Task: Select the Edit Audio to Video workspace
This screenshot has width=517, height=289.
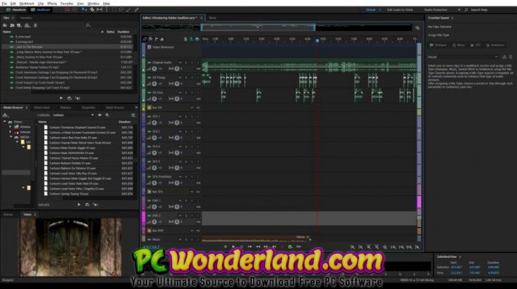Action: coord(400,10)
